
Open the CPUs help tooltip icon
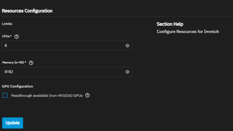click(x=17, y=36)
